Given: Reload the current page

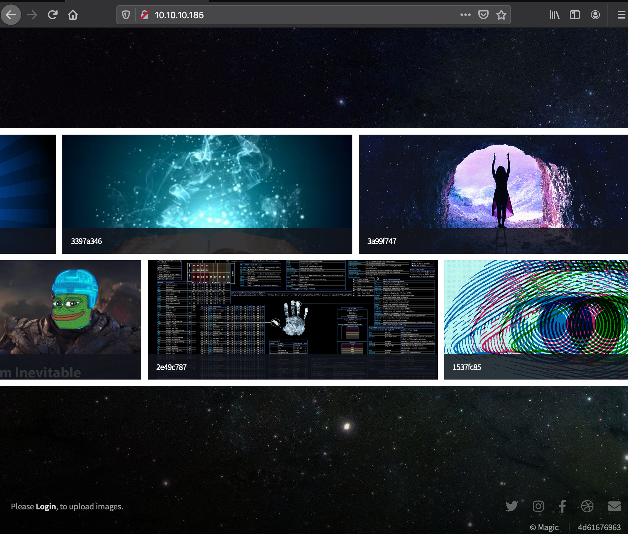Looking at the screenshot, I should (52, 15).
